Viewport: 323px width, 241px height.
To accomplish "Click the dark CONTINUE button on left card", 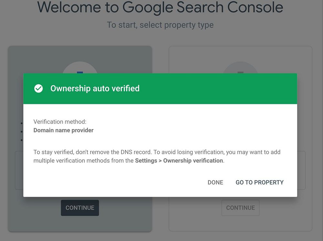I will pyautogui.click(x=80, y=208).
